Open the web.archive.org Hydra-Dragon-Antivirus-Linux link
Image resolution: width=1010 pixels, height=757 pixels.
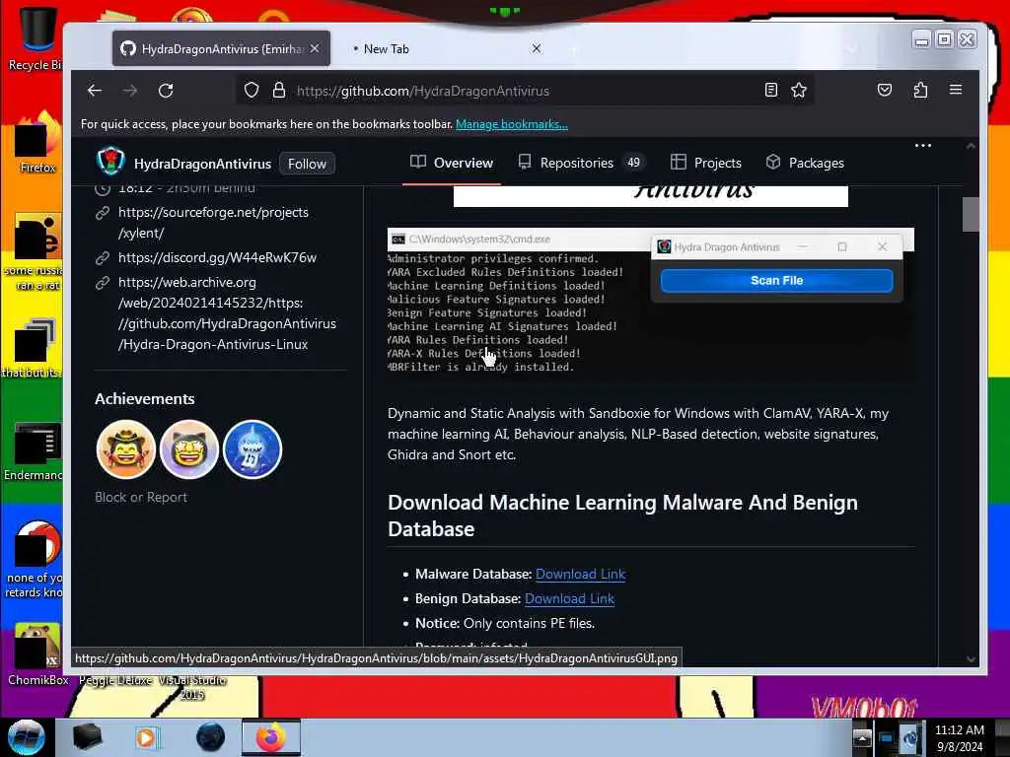(227, 312)
